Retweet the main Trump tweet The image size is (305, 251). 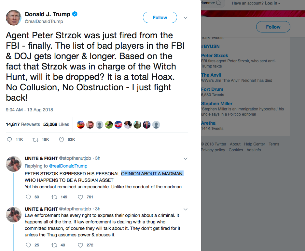click(x=35, y=140)
